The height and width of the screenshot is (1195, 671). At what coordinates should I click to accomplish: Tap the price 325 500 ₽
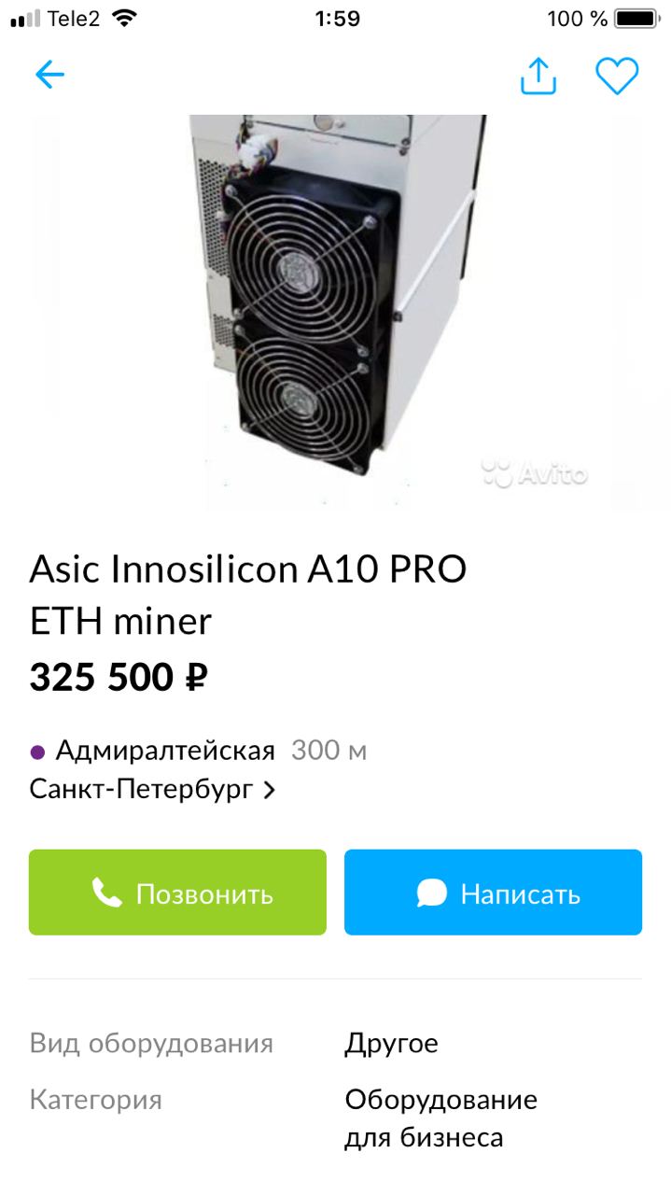119,677
